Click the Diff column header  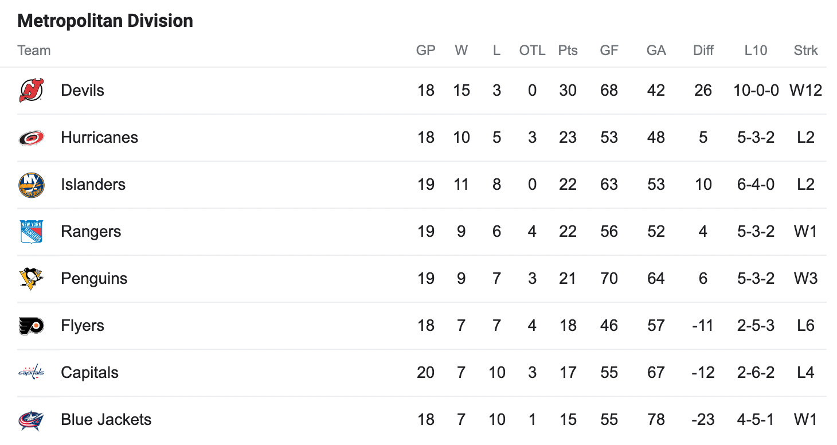click(703, 50)
